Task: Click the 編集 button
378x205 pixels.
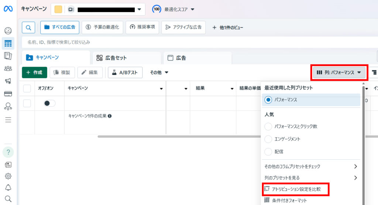Action: 90,72
